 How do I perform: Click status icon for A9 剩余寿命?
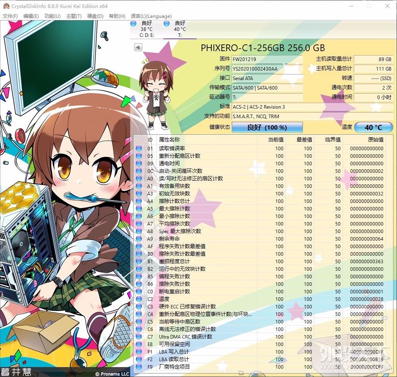click(139, 239)
